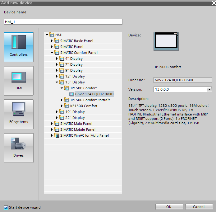Select the Controllers category button
Viewport: 216px width, 212px height.
coord(19,47)
